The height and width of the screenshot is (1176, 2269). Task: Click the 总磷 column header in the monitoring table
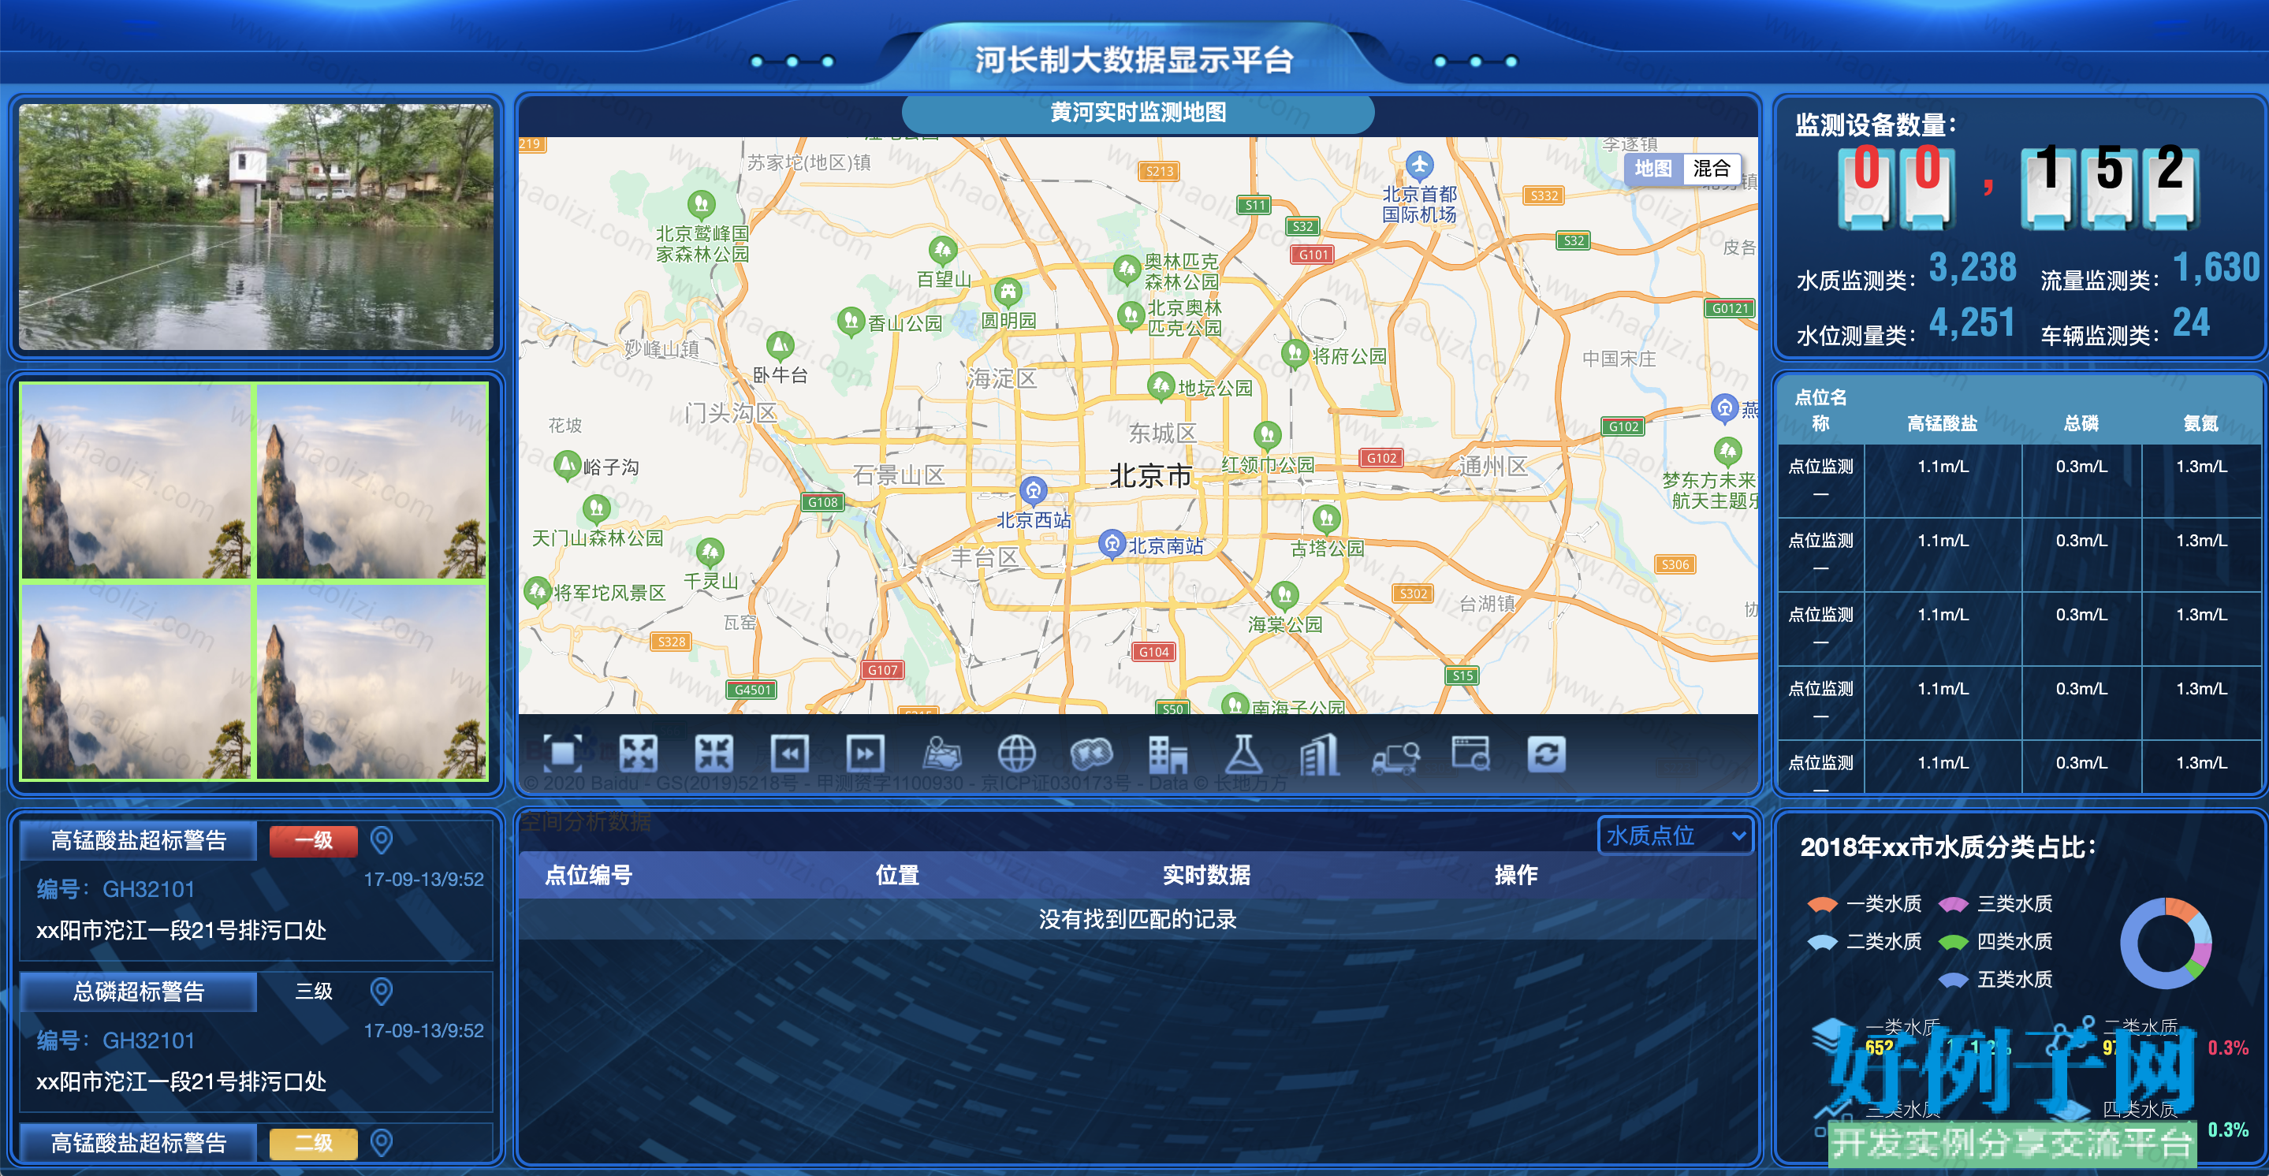pos(2081,424)
